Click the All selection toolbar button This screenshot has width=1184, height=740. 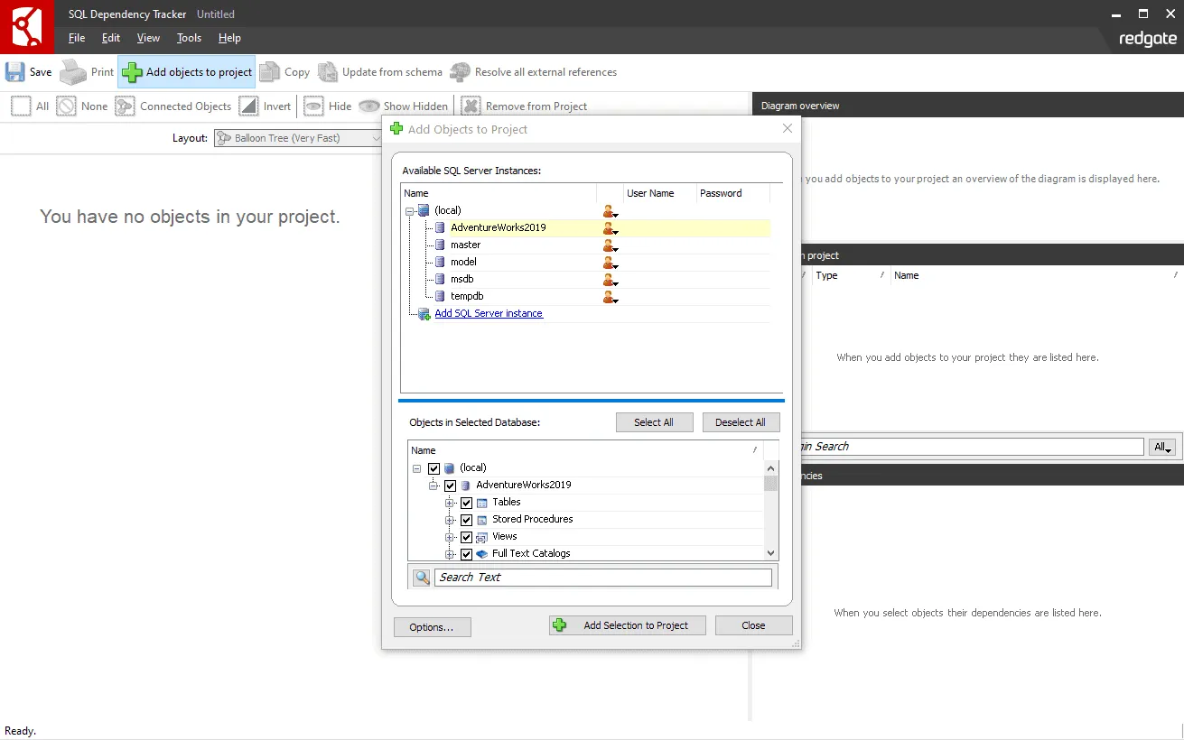tap(30, 106)
